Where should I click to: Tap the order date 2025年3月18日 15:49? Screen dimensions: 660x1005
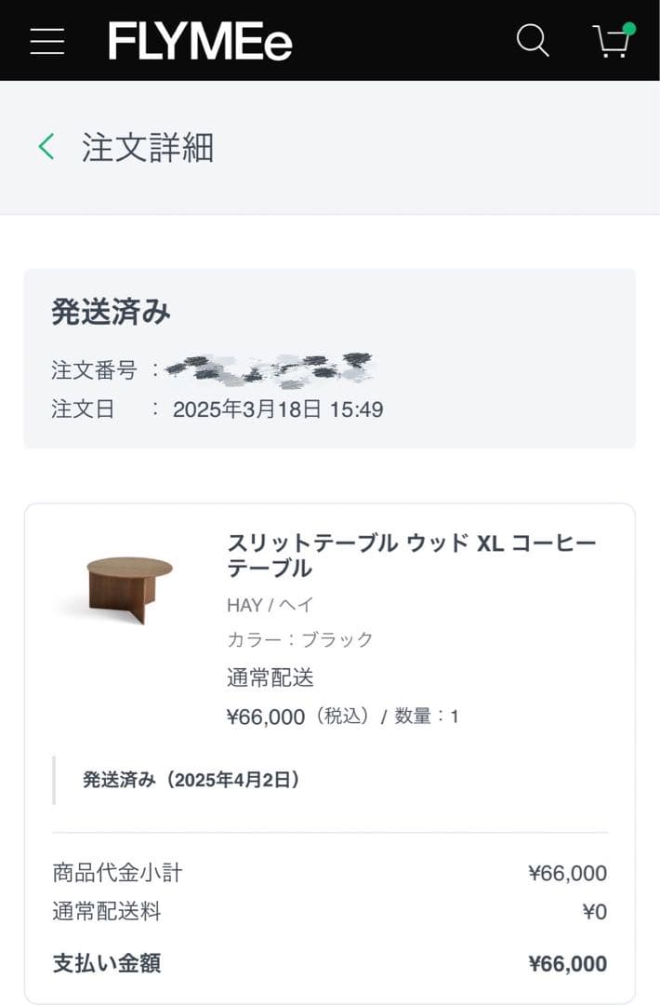(278, 409)
